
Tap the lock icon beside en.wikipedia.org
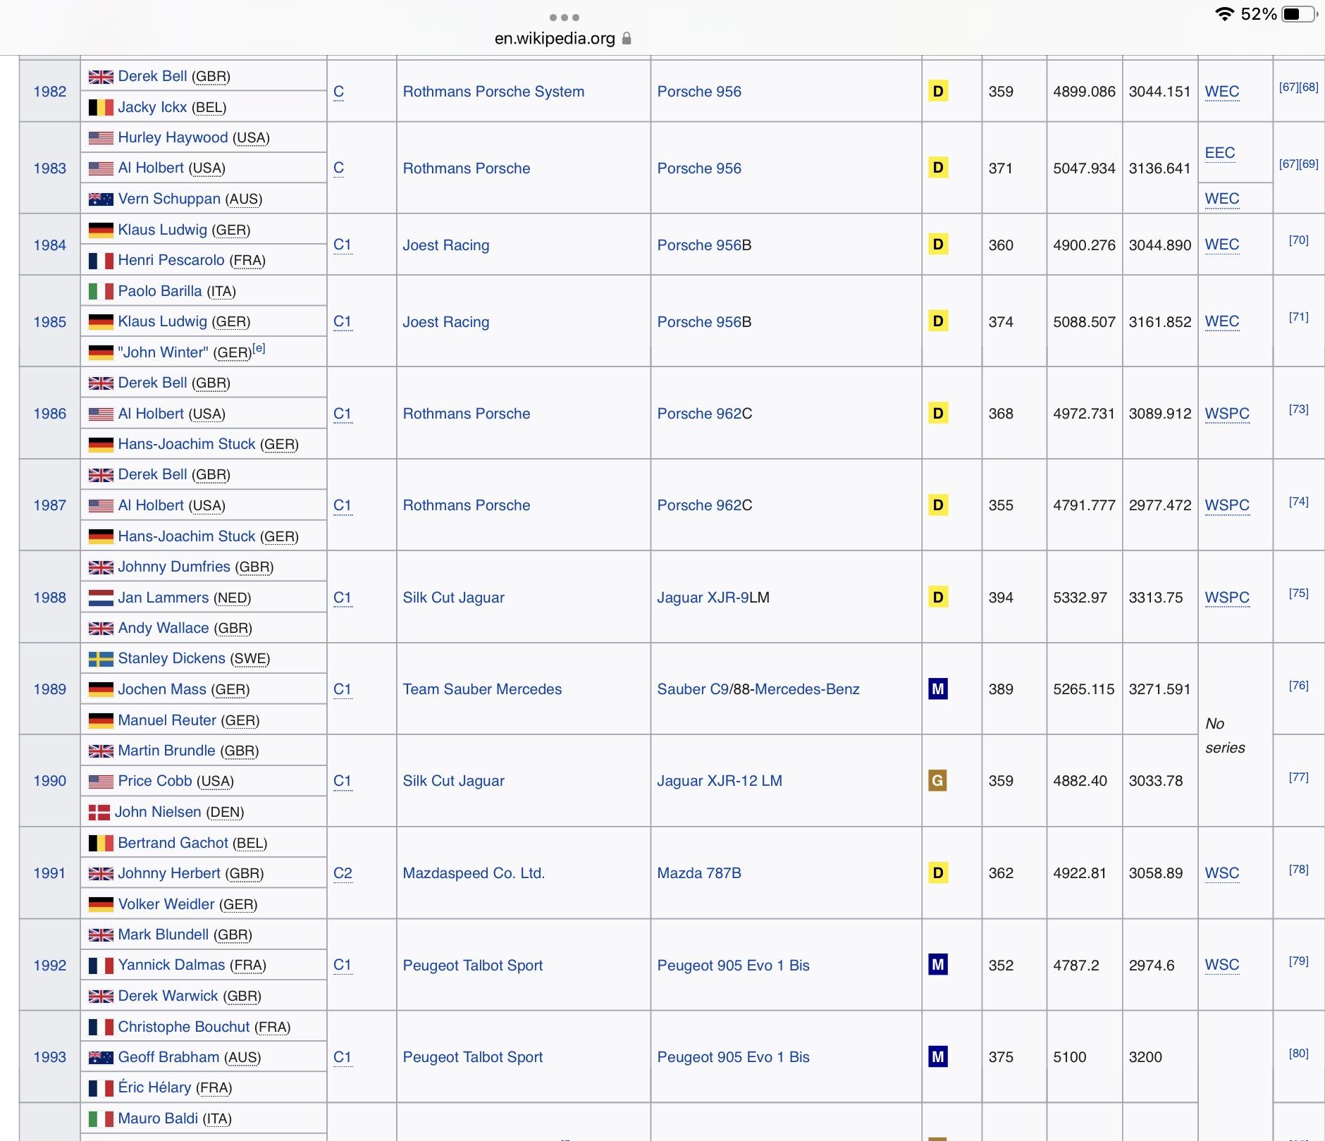tap(627, 39)
